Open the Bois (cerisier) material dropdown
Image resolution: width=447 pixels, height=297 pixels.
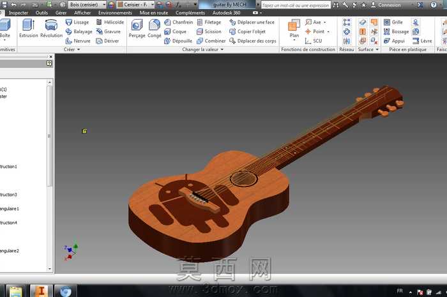(104, 4)
